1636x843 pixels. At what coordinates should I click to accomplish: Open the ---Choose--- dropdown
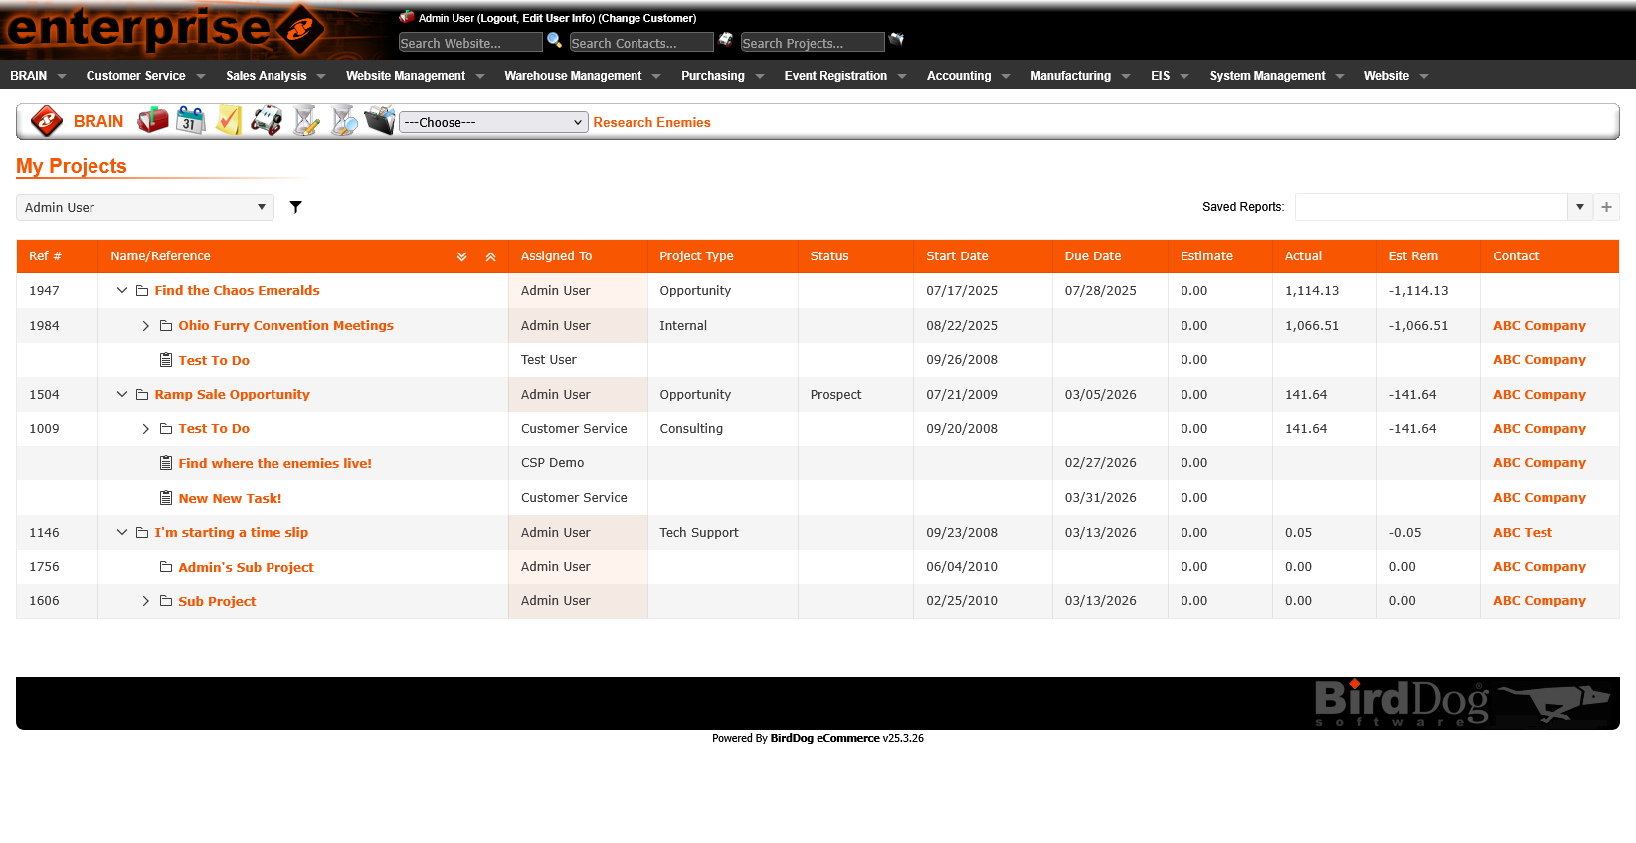tap(493, 122)
